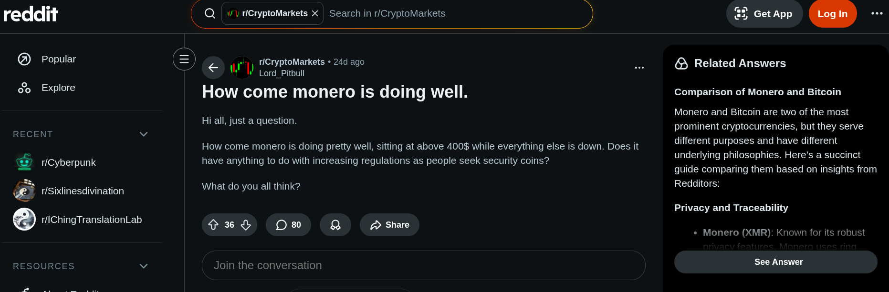The image size is (889, 292).
Task: Click the award icon button
Action: coord(335,225)
